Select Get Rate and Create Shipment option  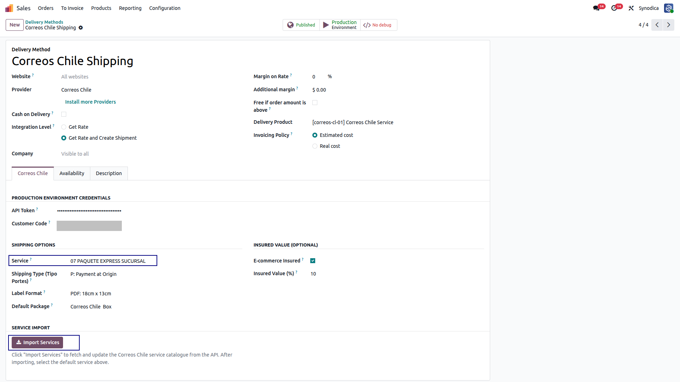click(64, 138)
